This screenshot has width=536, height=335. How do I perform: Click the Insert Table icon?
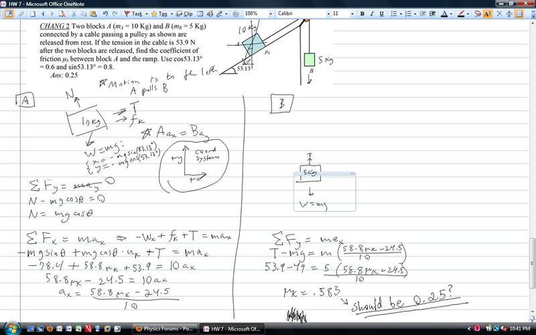click(200, 14)
